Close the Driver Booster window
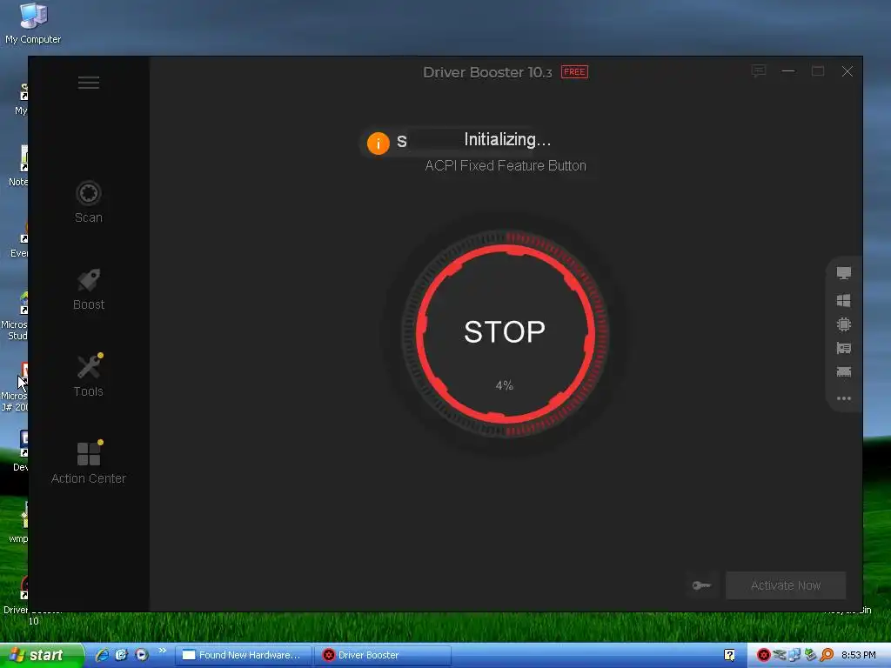 pyautogui.click(x=847, y=71)
